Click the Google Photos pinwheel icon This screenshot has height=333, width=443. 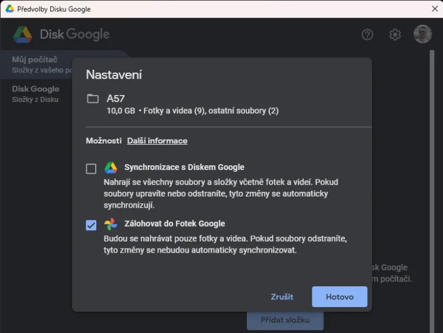pos(110,224)
